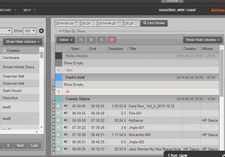Screen dimensions: 225x157
Task: Click the Airtime logo
Action: coord(218,10)
